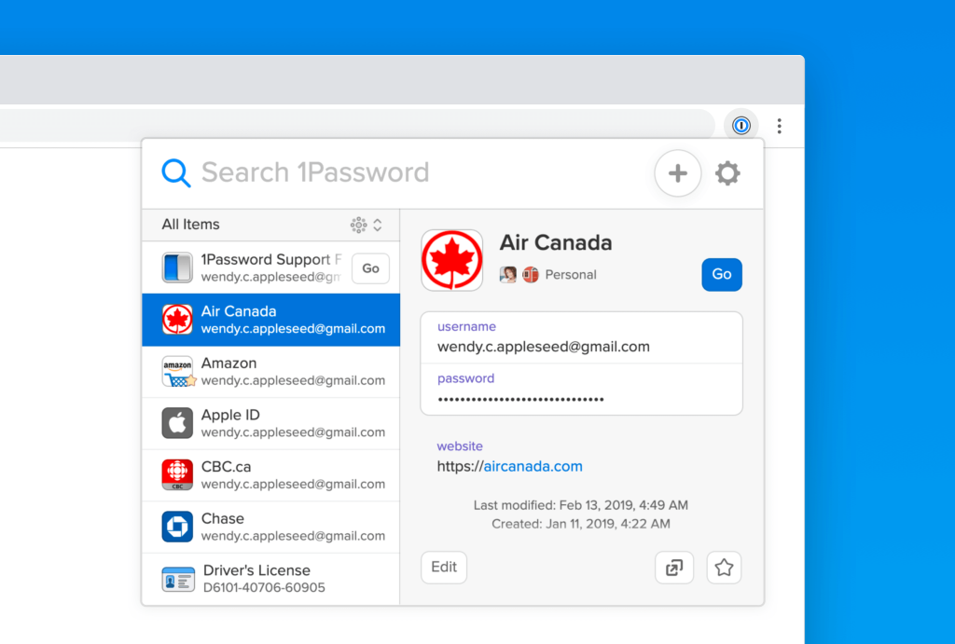Select the Air Canada list item
The width and height of the screenshot is (955, 644).
pyautogui.click(x=271, y=320)
